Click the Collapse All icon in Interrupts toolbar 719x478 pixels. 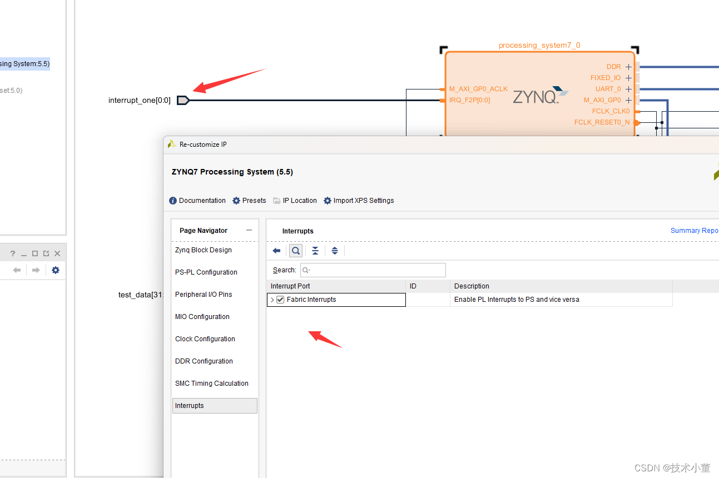click(x=315, y=251)
